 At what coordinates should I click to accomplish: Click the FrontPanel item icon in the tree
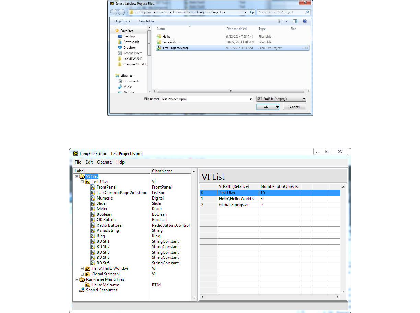click(x=93, y=187)
